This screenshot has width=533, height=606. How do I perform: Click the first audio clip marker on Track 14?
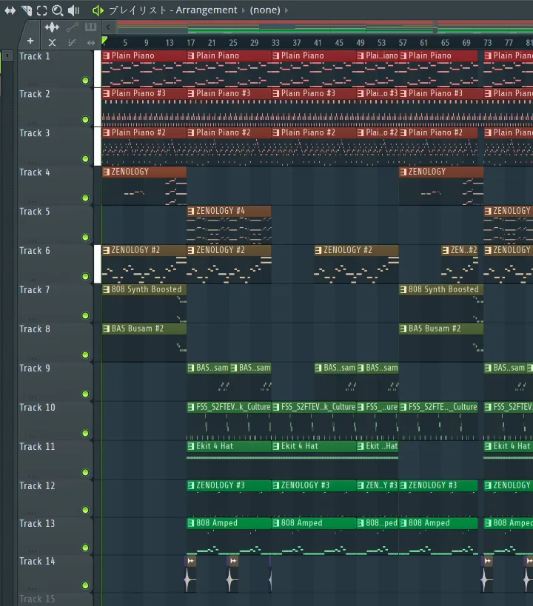[191, 561]
